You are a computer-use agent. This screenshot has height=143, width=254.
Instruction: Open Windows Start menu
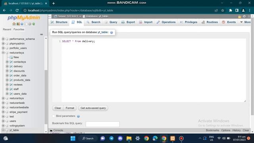pyautogui.click(x=73, y=138)
